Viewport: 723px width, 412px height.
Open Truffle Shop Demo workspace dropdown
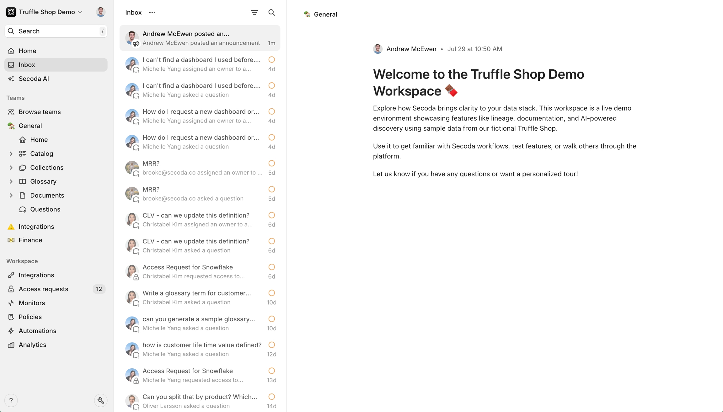pyautogui.click(x=47, y=12)
